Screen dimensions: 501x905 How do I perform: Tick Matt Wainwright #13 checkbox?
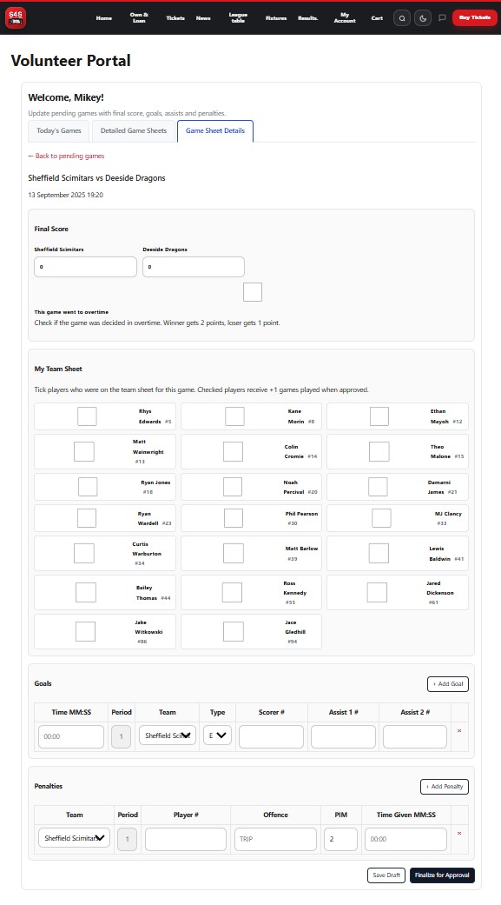(x=84, y=451)
